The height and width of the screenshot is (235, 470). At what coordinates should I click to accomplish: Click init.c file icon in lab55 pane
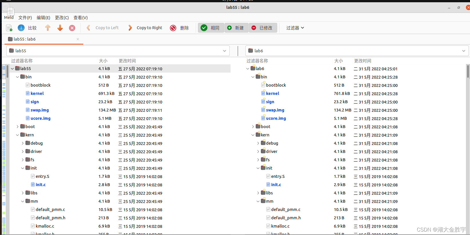33,184
